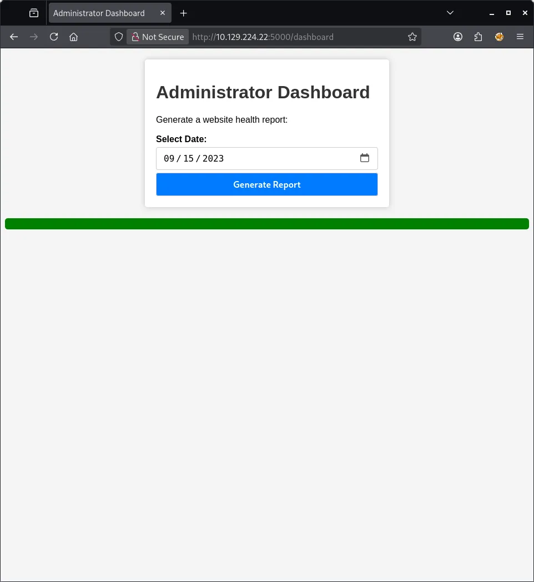The height and width of the screenshot is (582, 534).
Task: Open the date picker calendar icon
Action: tap(365, 158)
